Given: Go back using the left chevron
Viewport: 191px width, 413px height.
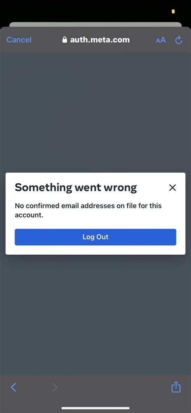Looking at the screenshot, I should pos(13,387).
